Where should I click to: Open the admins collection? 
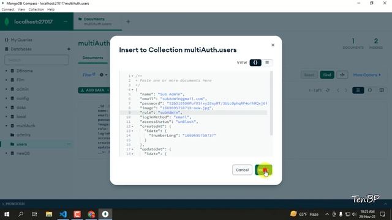(x=23, y=135)
